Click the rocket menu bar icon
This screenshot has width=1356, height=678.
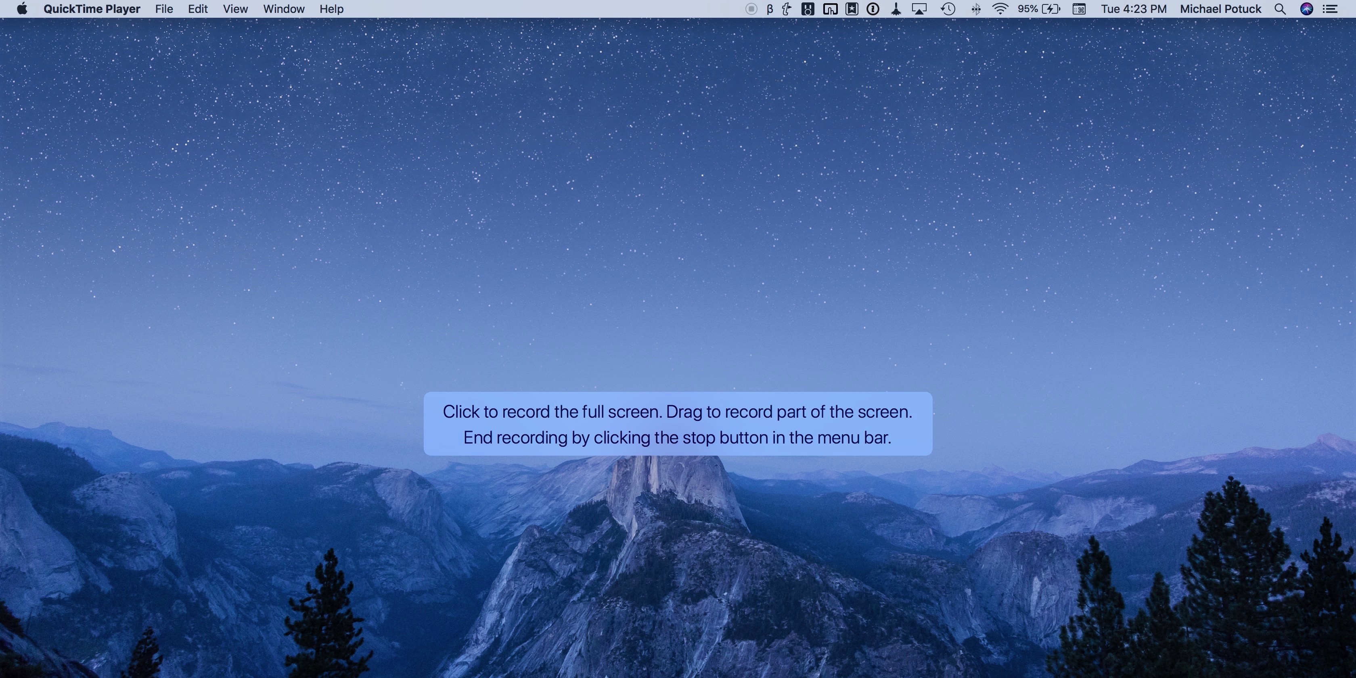pos(896,9)
